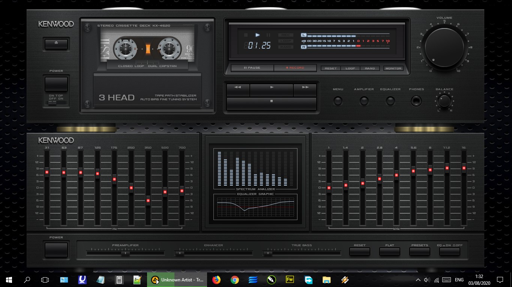Toggle the MONITOR button

point(393,68)
